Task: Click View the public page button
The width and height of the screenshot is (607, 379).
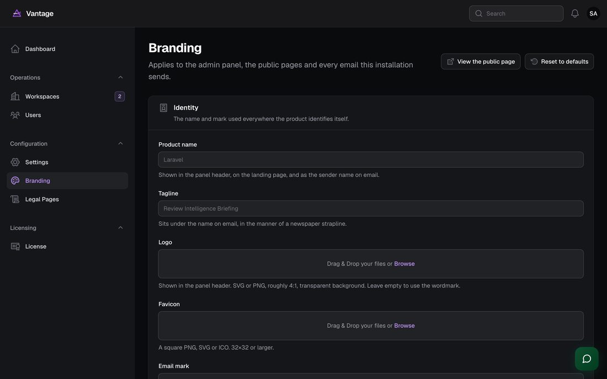Action: 481,62
